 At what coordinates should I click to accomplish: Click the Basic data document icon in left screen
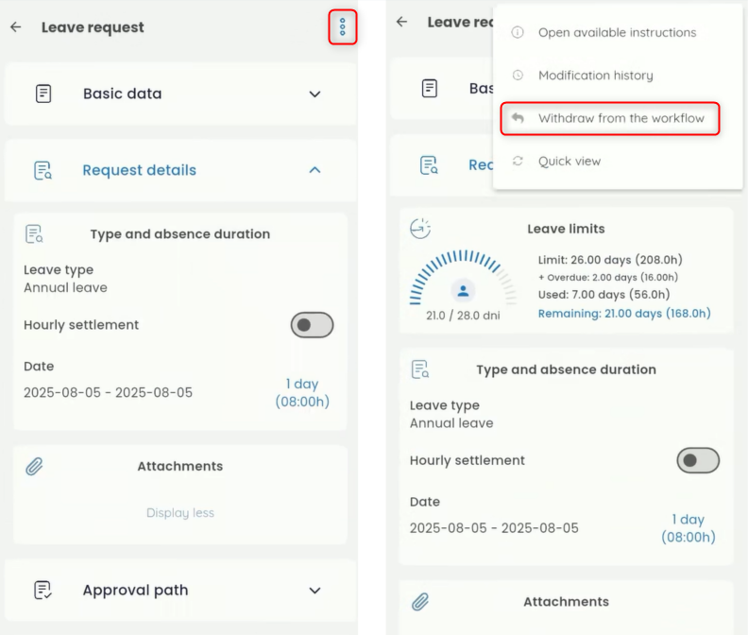point(42,94)
